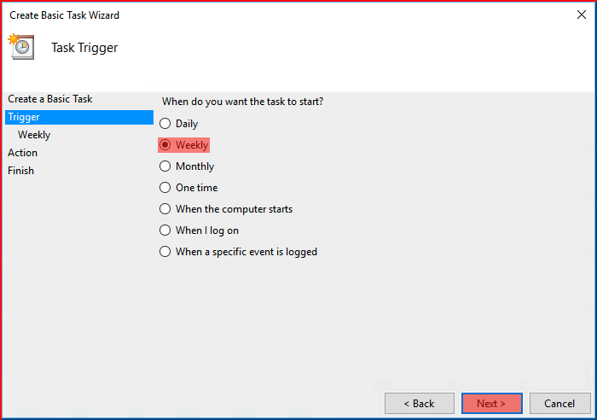Click the Next button
This screenshot has width=597, height=420.
492,403
